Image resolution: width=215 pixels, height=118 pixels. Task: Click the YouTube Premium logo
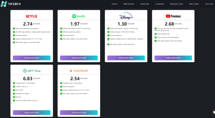[173, 16]
